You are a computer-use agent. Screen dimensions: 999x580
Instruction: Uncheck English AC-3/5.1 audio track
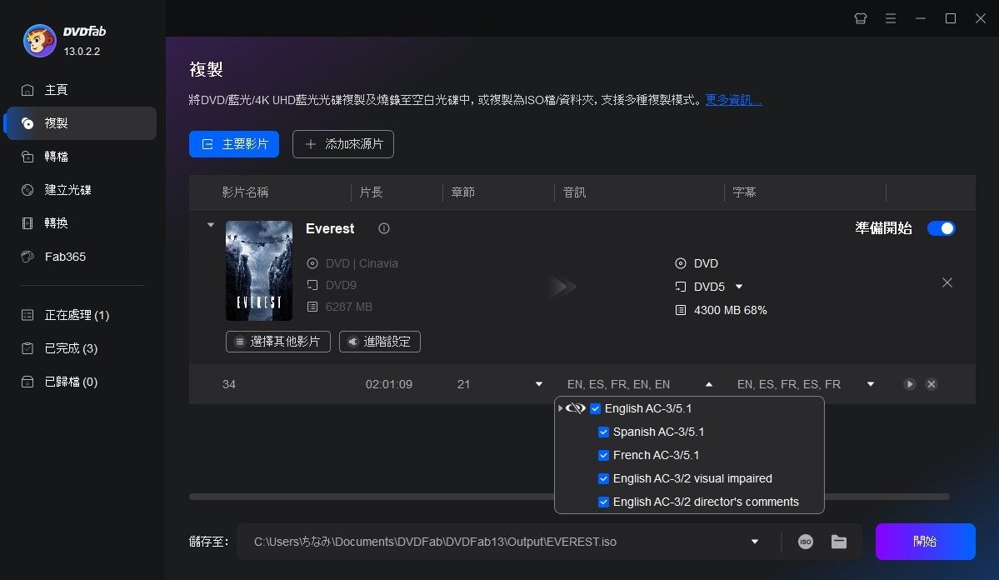click(x=595, y=408)
